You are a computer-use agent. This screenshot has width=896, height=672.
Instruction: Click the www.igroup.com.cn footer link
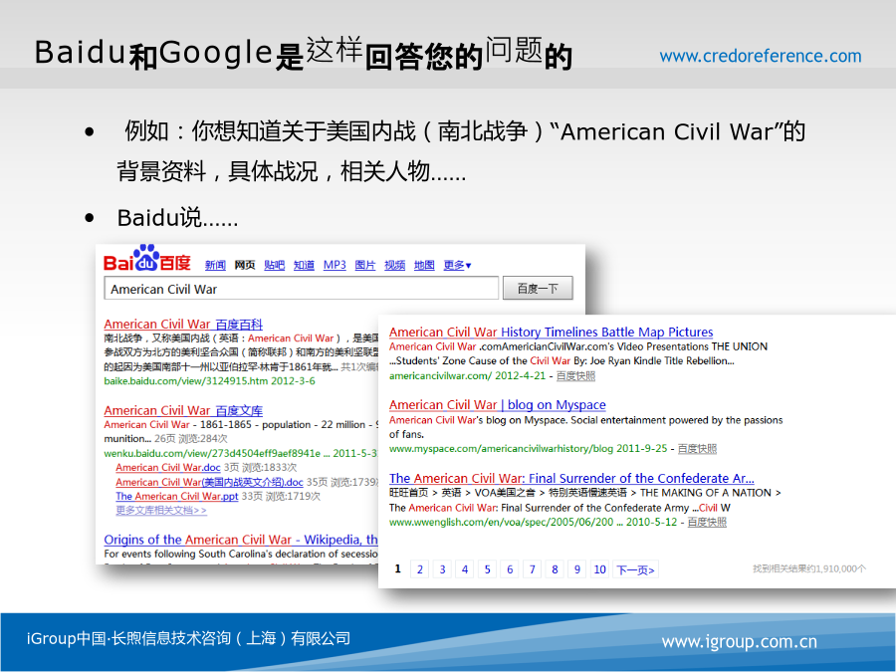click(740, 642)
